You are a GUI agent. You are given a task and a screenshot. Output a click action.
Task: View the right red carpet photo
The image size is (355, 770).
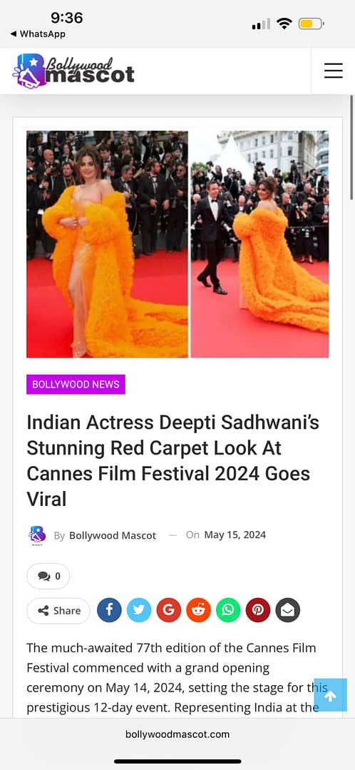pyautogui.click(x=260, y=244)
